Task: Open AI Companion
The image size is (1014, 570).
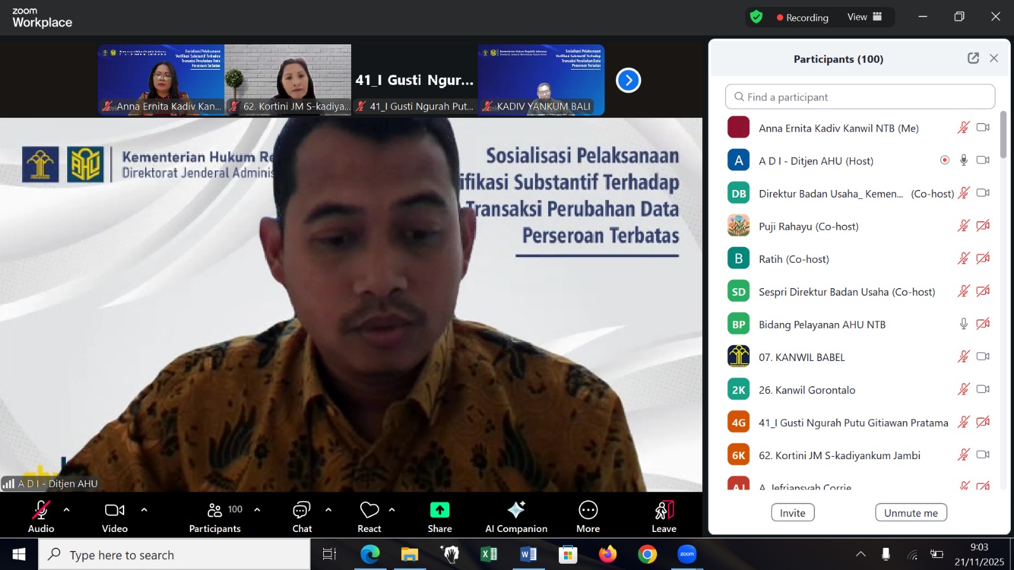Action: tap(516, 510)
